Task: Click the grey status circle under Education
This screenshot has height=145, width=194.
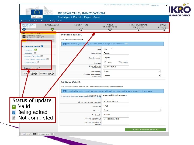Action: click(81, 29)
